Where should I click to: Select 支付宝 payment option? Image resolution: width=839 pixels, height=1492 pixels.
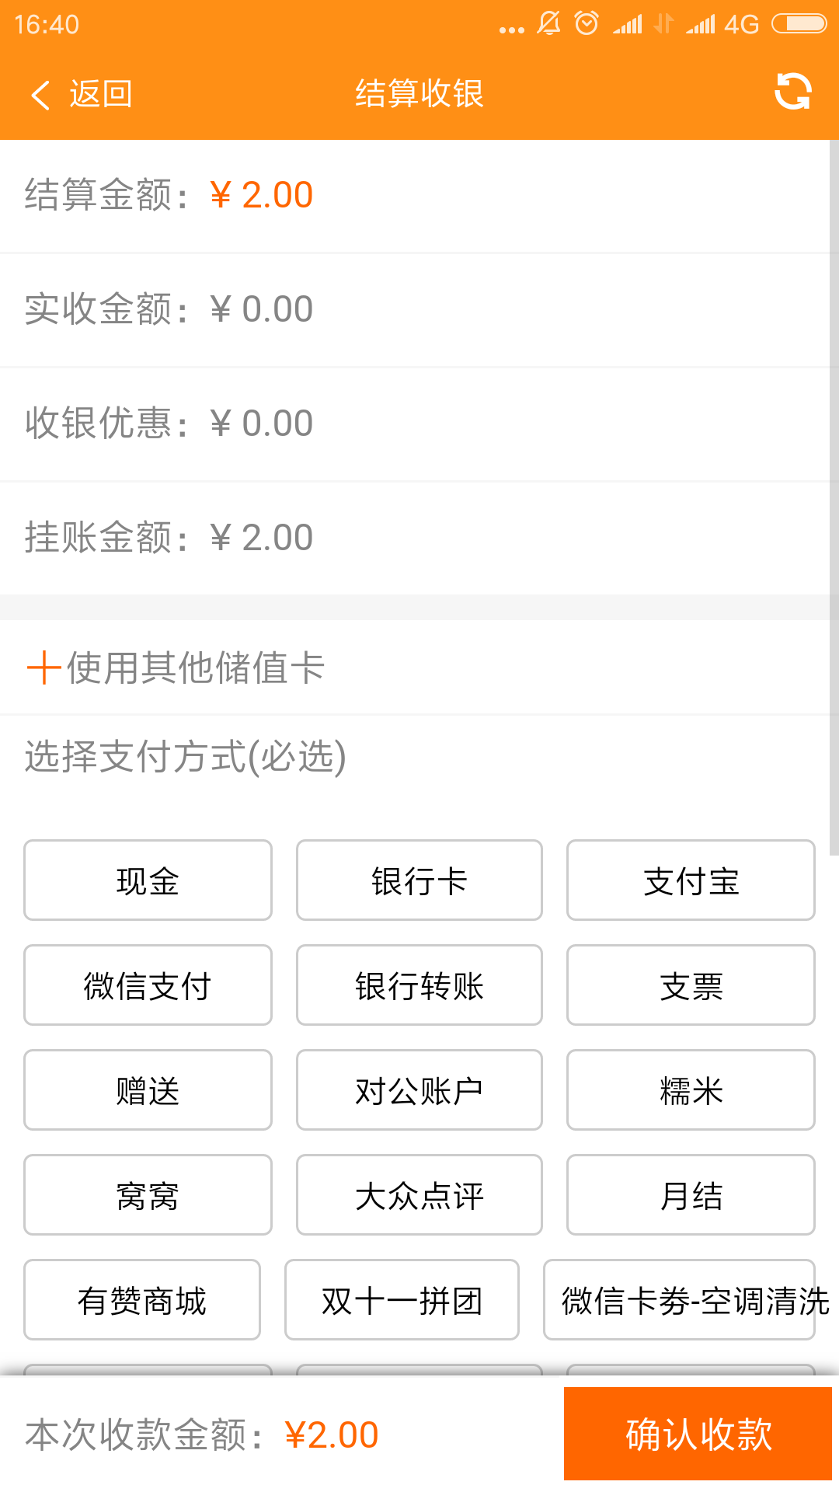(691, 880)
